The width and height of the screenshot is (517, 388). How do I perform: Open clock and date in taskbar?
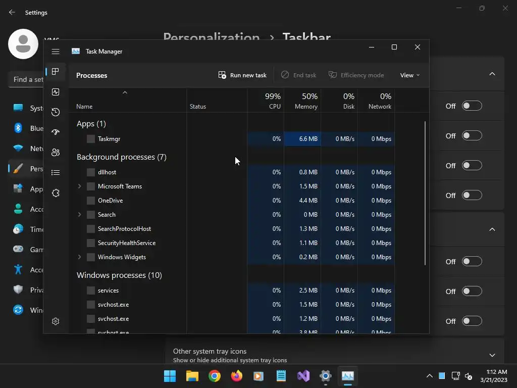tap(494, 376)
